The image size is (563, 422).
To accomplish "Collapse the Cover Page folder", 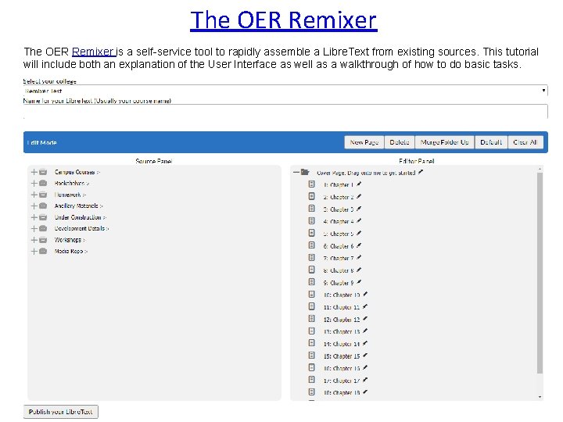I will click(296, 172).
